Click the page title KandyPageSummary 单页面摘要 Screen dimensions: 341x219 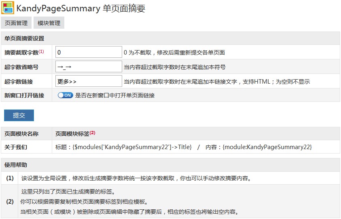[x=80, y=8]
